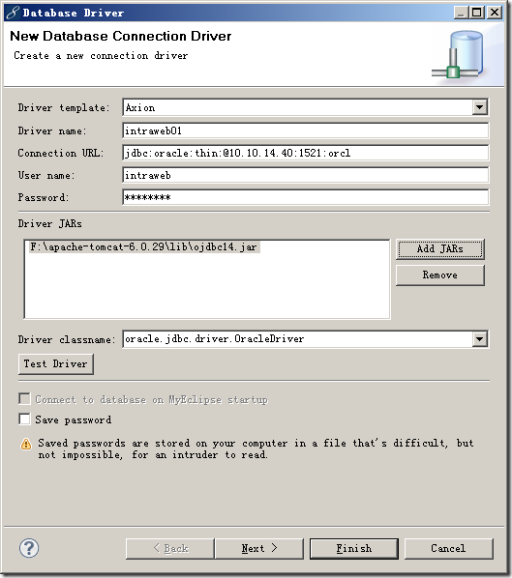
Task: Click the password warning triangle icon
Action: coord(26,444)
